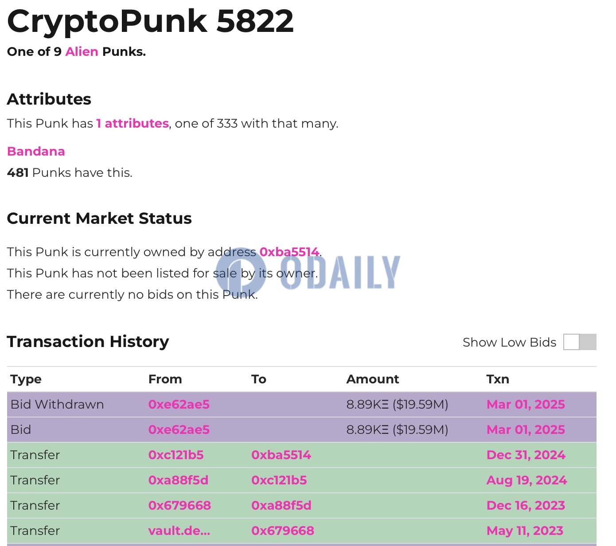Click 0xe62ae5 address in the Bid row
Image resolution: width=616 pixels, height=546 pixels.
(x=179, y=430)
